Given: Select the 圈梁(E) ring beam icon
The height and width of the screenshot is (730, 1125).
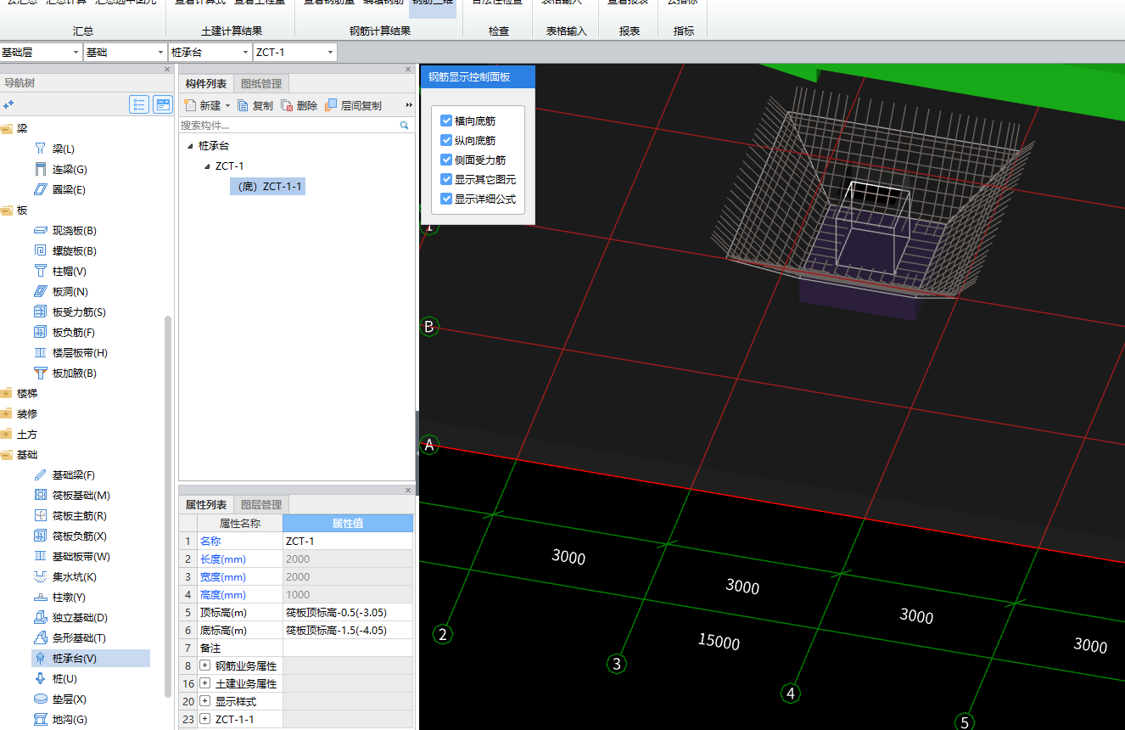Looking at the screenshot, I should 40,189.
